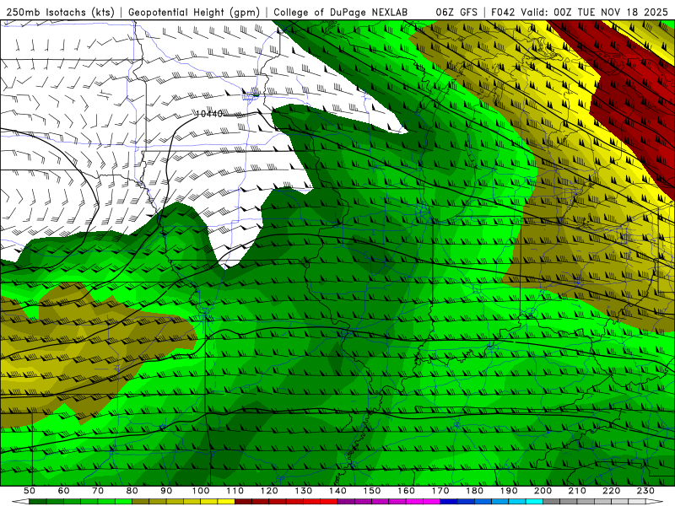Pick the cyan swatch just before 200
Screen dimensions: 675x506
tap(534, 502)
